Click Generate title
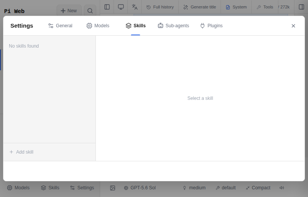 [x=199, y=7]
